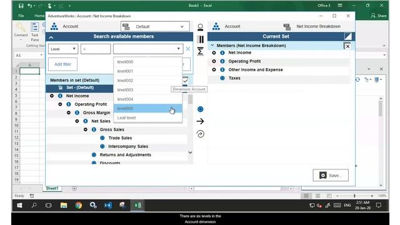Select level005 from the dropdown list
The image size is (400, 225).
click(x=148, y=108)
